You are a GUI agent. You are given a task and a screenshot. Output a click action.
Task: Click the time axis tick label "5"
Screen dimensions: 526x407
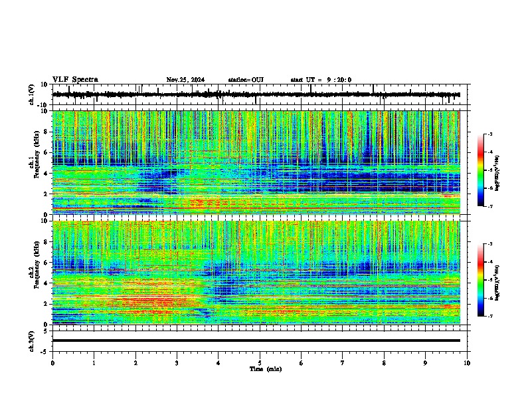tap(260, 363)
